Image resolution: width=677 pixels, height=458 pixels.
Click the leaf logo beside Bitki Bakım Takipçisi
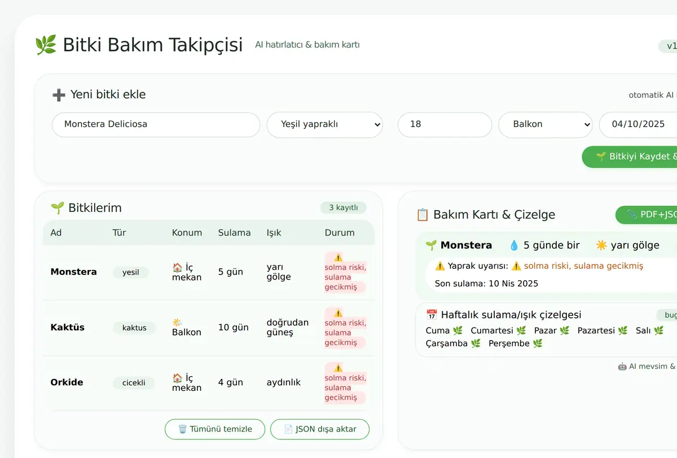point(46,45)
